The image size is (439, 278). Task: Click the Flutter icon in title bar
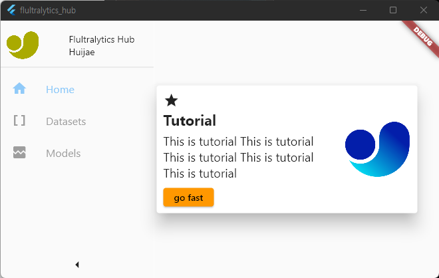[x=11, y=10]
